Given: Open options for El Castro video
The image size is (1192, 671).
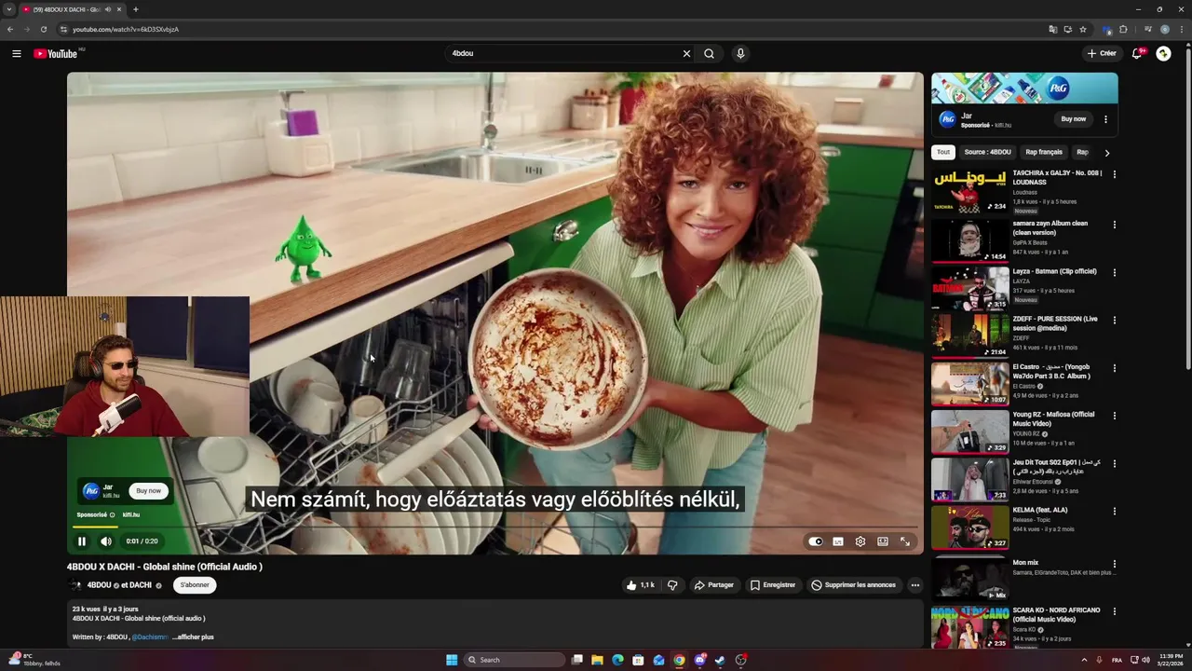Looking at the screenshot, I should tap(1114, 368).
